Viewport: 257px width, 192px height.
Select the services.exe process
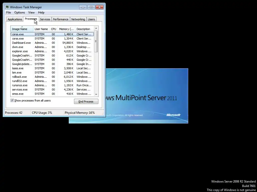(x=52, y=89)
